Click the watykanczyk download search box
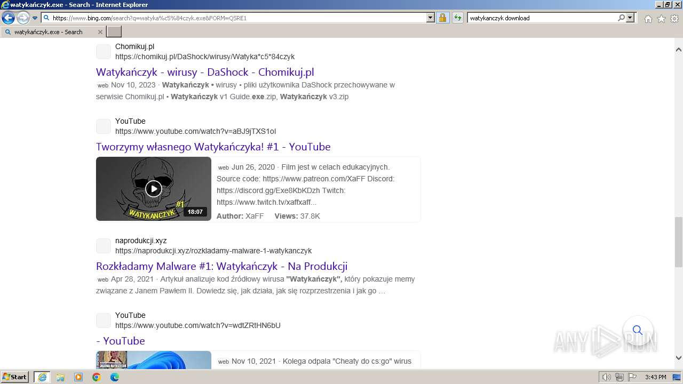683x384 pixels. pyautogui.click(x=542, y=18)
